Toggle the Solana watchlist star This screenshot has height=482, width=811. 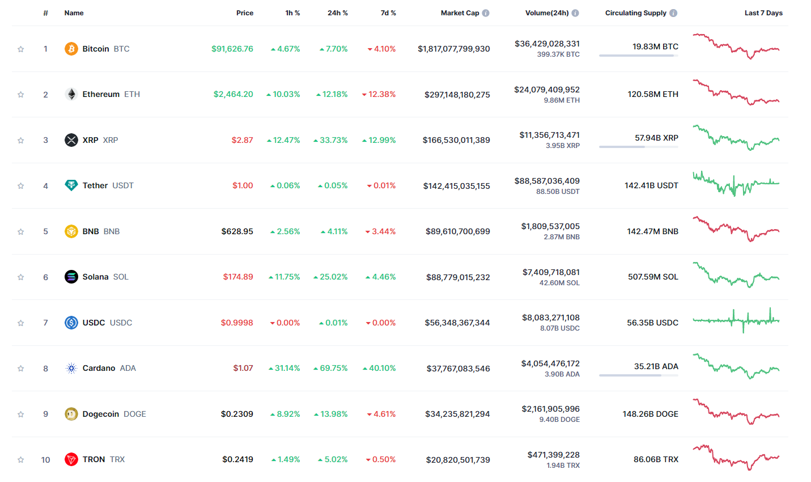(x=21, y=277)
